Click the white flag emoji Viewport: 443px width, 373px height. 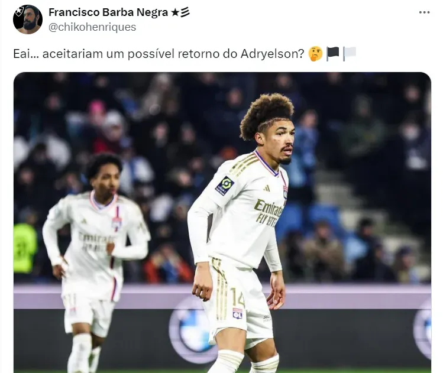(x=349, y=54)
